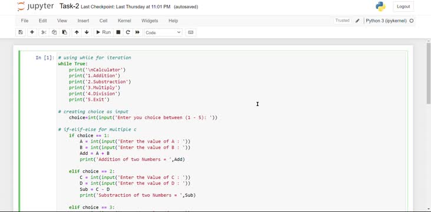
Task: Open the Help menu
Action: [x=173, y=21]
